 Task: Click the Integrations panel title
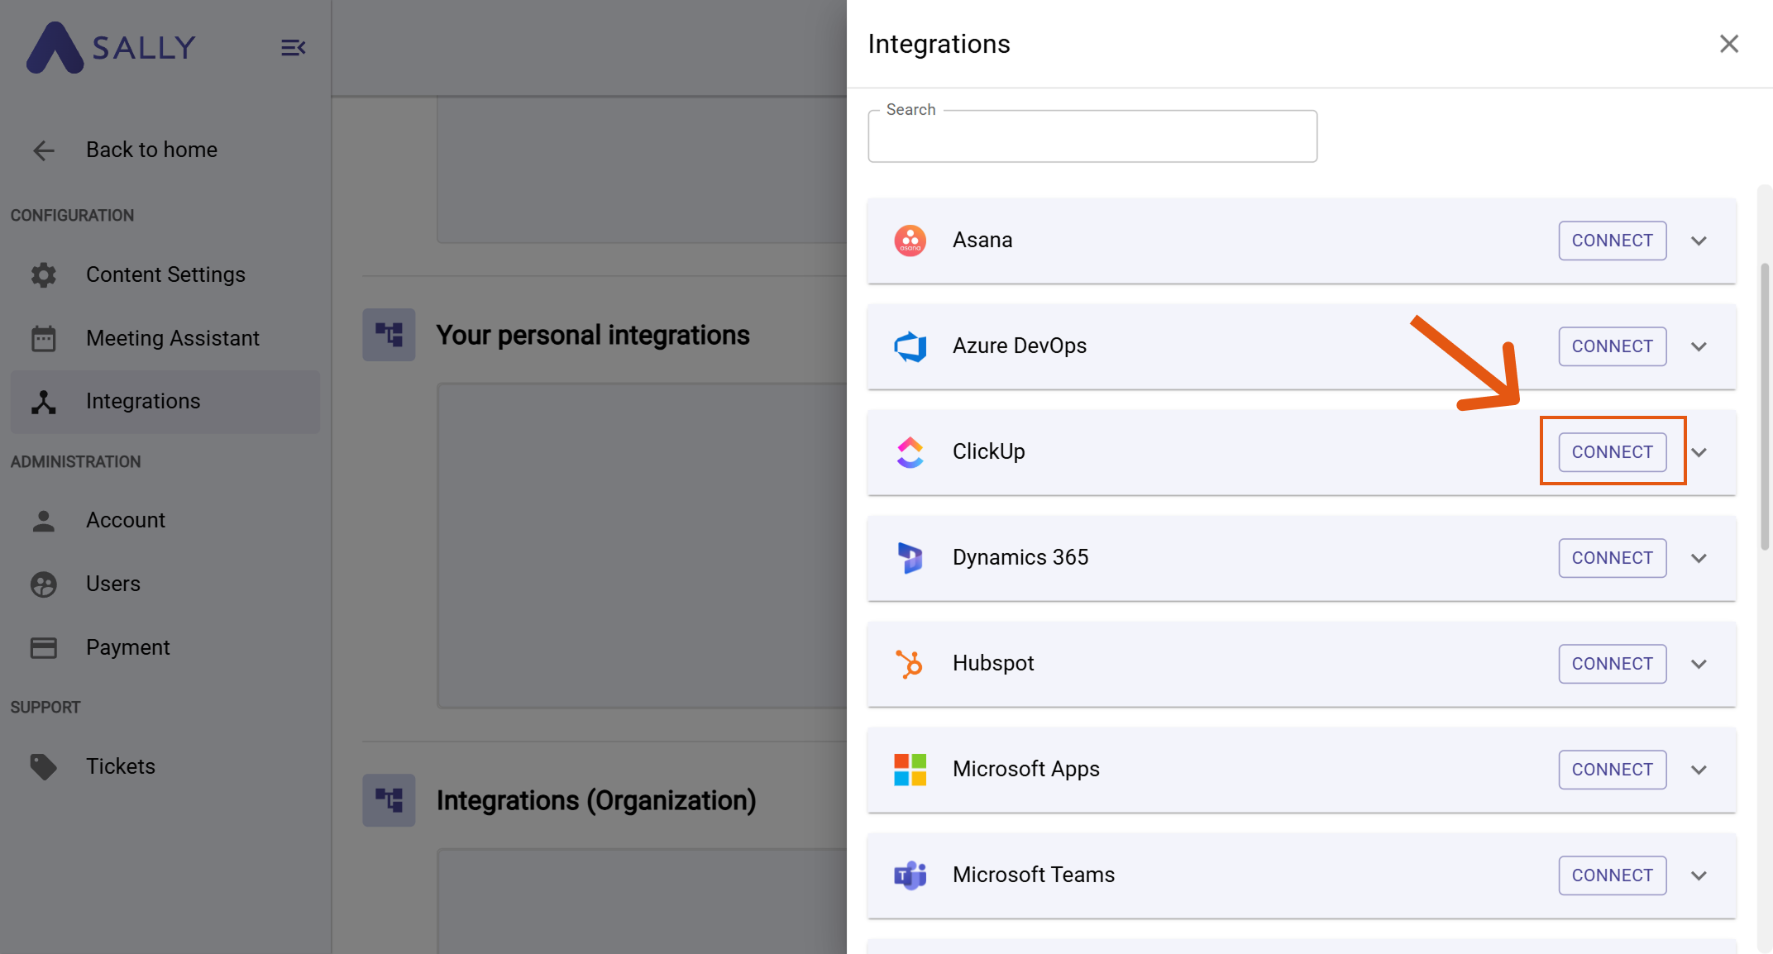point(939,44)
